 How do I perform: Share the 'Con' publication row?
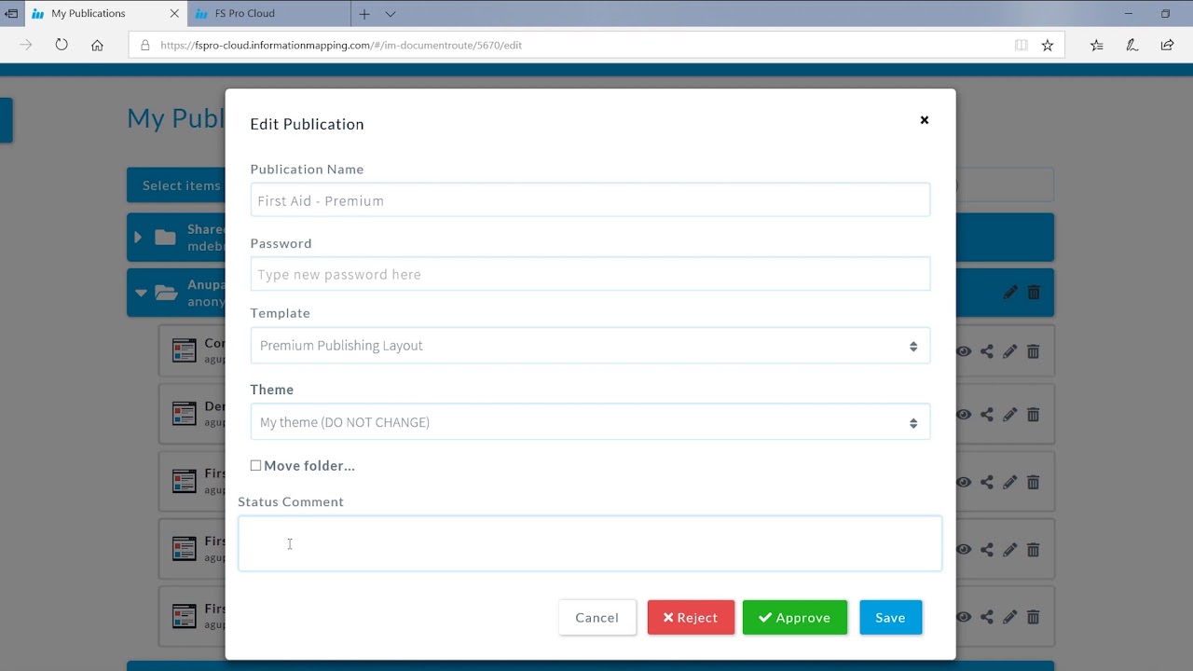pos(987,351)
